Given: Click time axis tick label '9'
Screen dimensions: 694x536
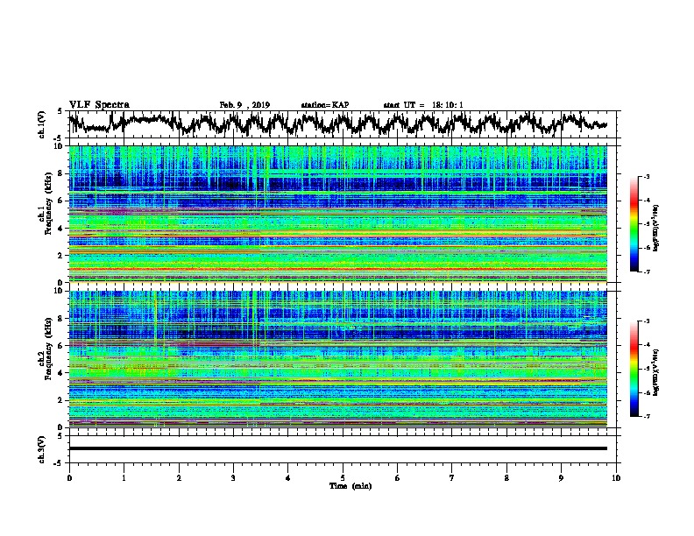Looking at the screenshot, I should [561, 478].
